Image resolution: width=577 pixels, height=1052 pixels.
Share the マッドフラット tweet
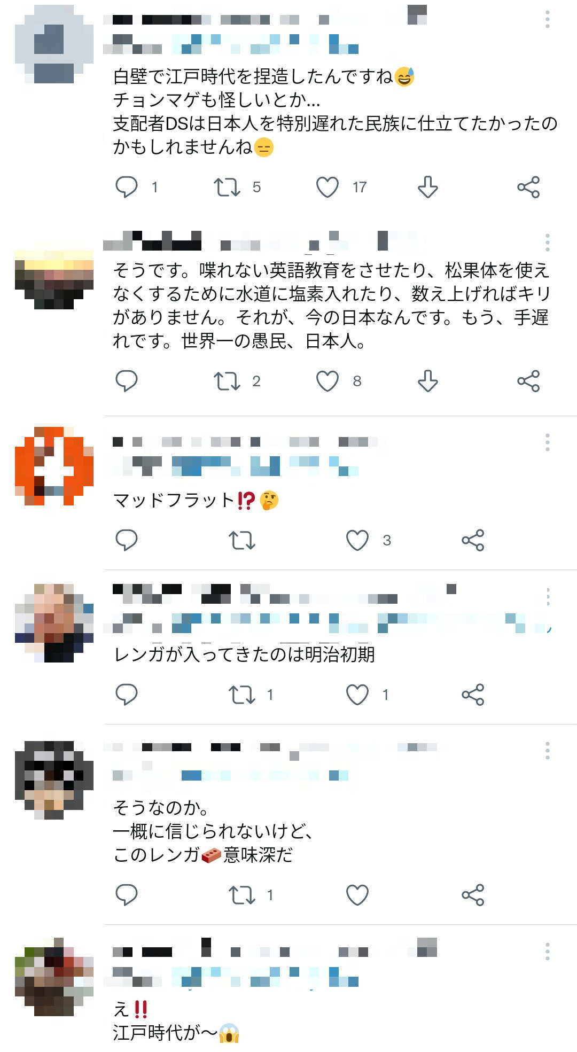coord(473,540)
